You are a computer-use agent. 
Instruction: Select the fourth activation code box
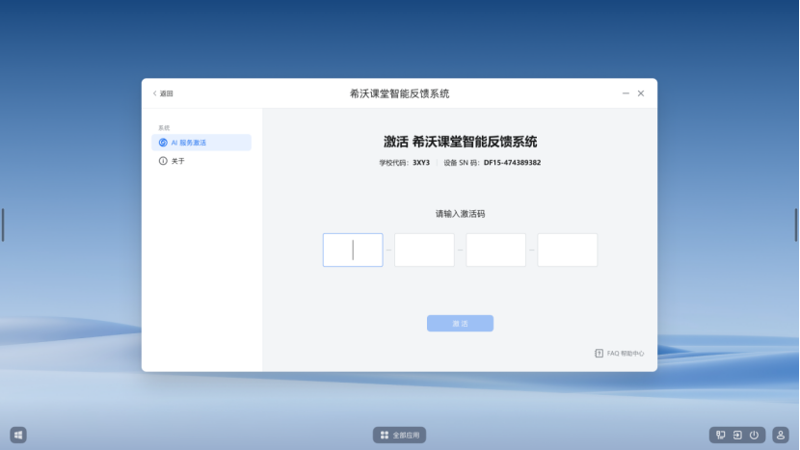point(567,251)
